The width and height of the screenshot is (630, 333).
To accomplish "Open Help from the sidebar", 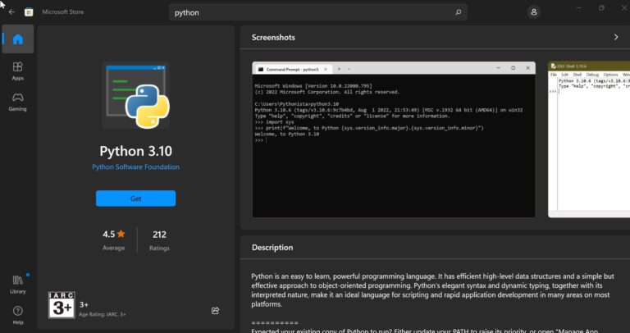I will 18,315.
